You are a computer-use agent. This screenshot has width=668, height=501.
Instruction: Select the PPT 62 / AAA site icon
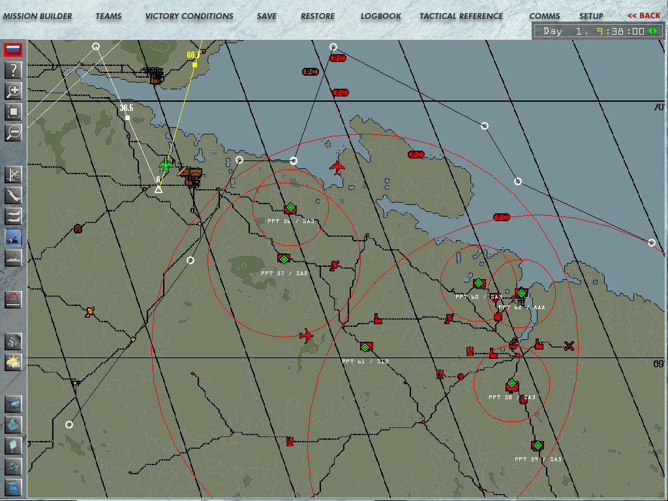tap(521, 294)
